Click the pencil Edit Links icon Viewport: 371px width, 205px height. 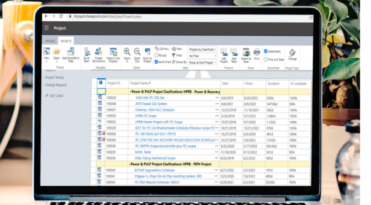(46, 95)
